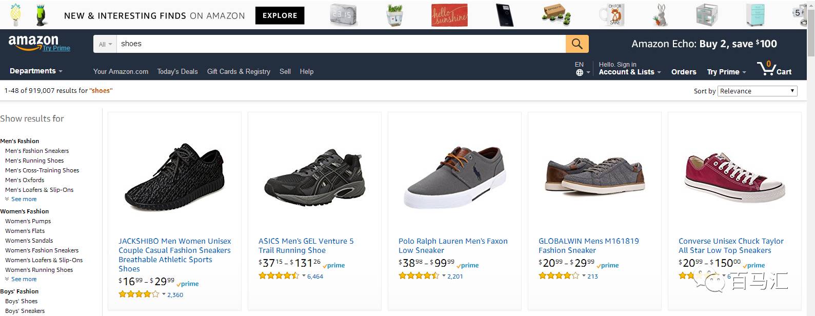Click the hello sunshine doormat banner item
Screen dimensions: 815x316
click(x=450, y=15)
